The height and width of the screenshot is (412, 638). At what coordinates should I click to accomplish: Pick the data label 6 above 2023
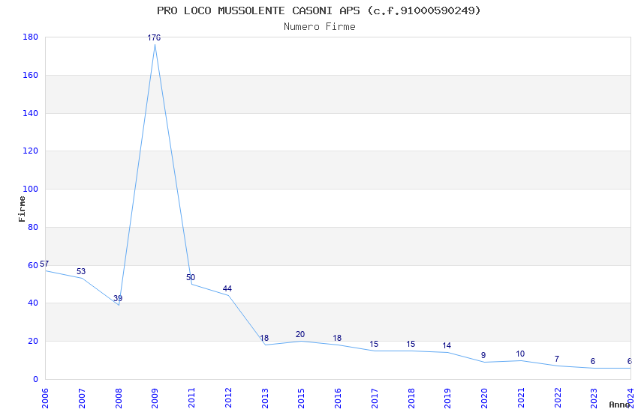[x=593, y=361]
